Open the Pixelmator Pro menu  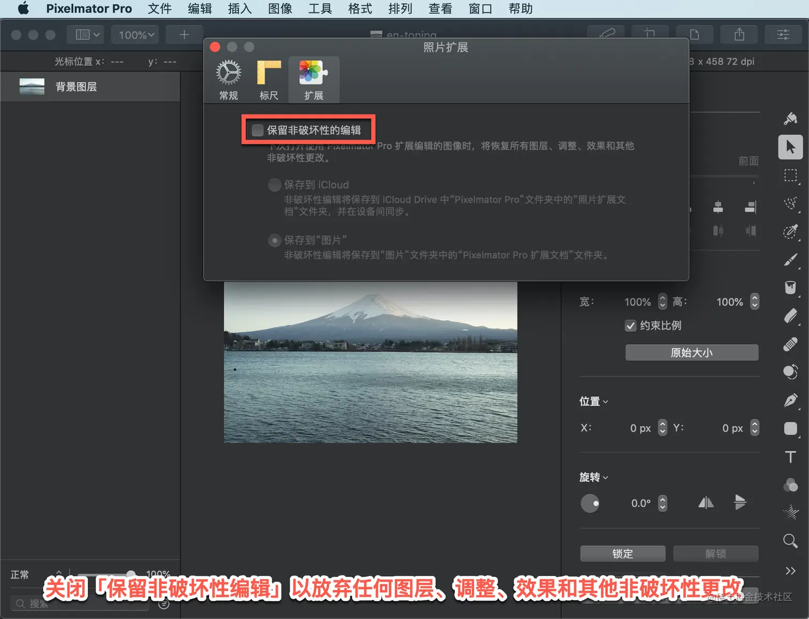coord(89,9)
